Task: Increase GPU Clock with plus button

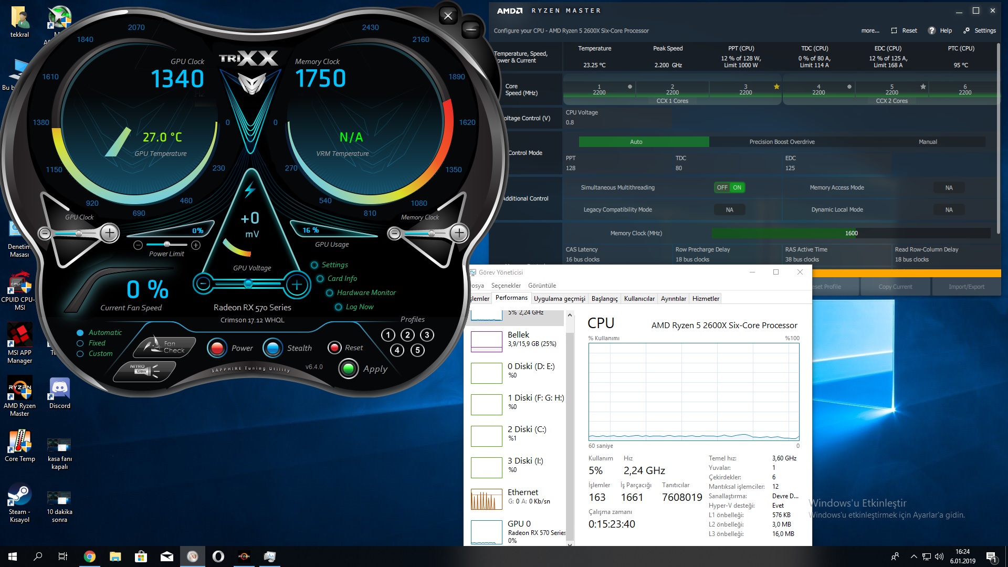Action: click(109, 233)
